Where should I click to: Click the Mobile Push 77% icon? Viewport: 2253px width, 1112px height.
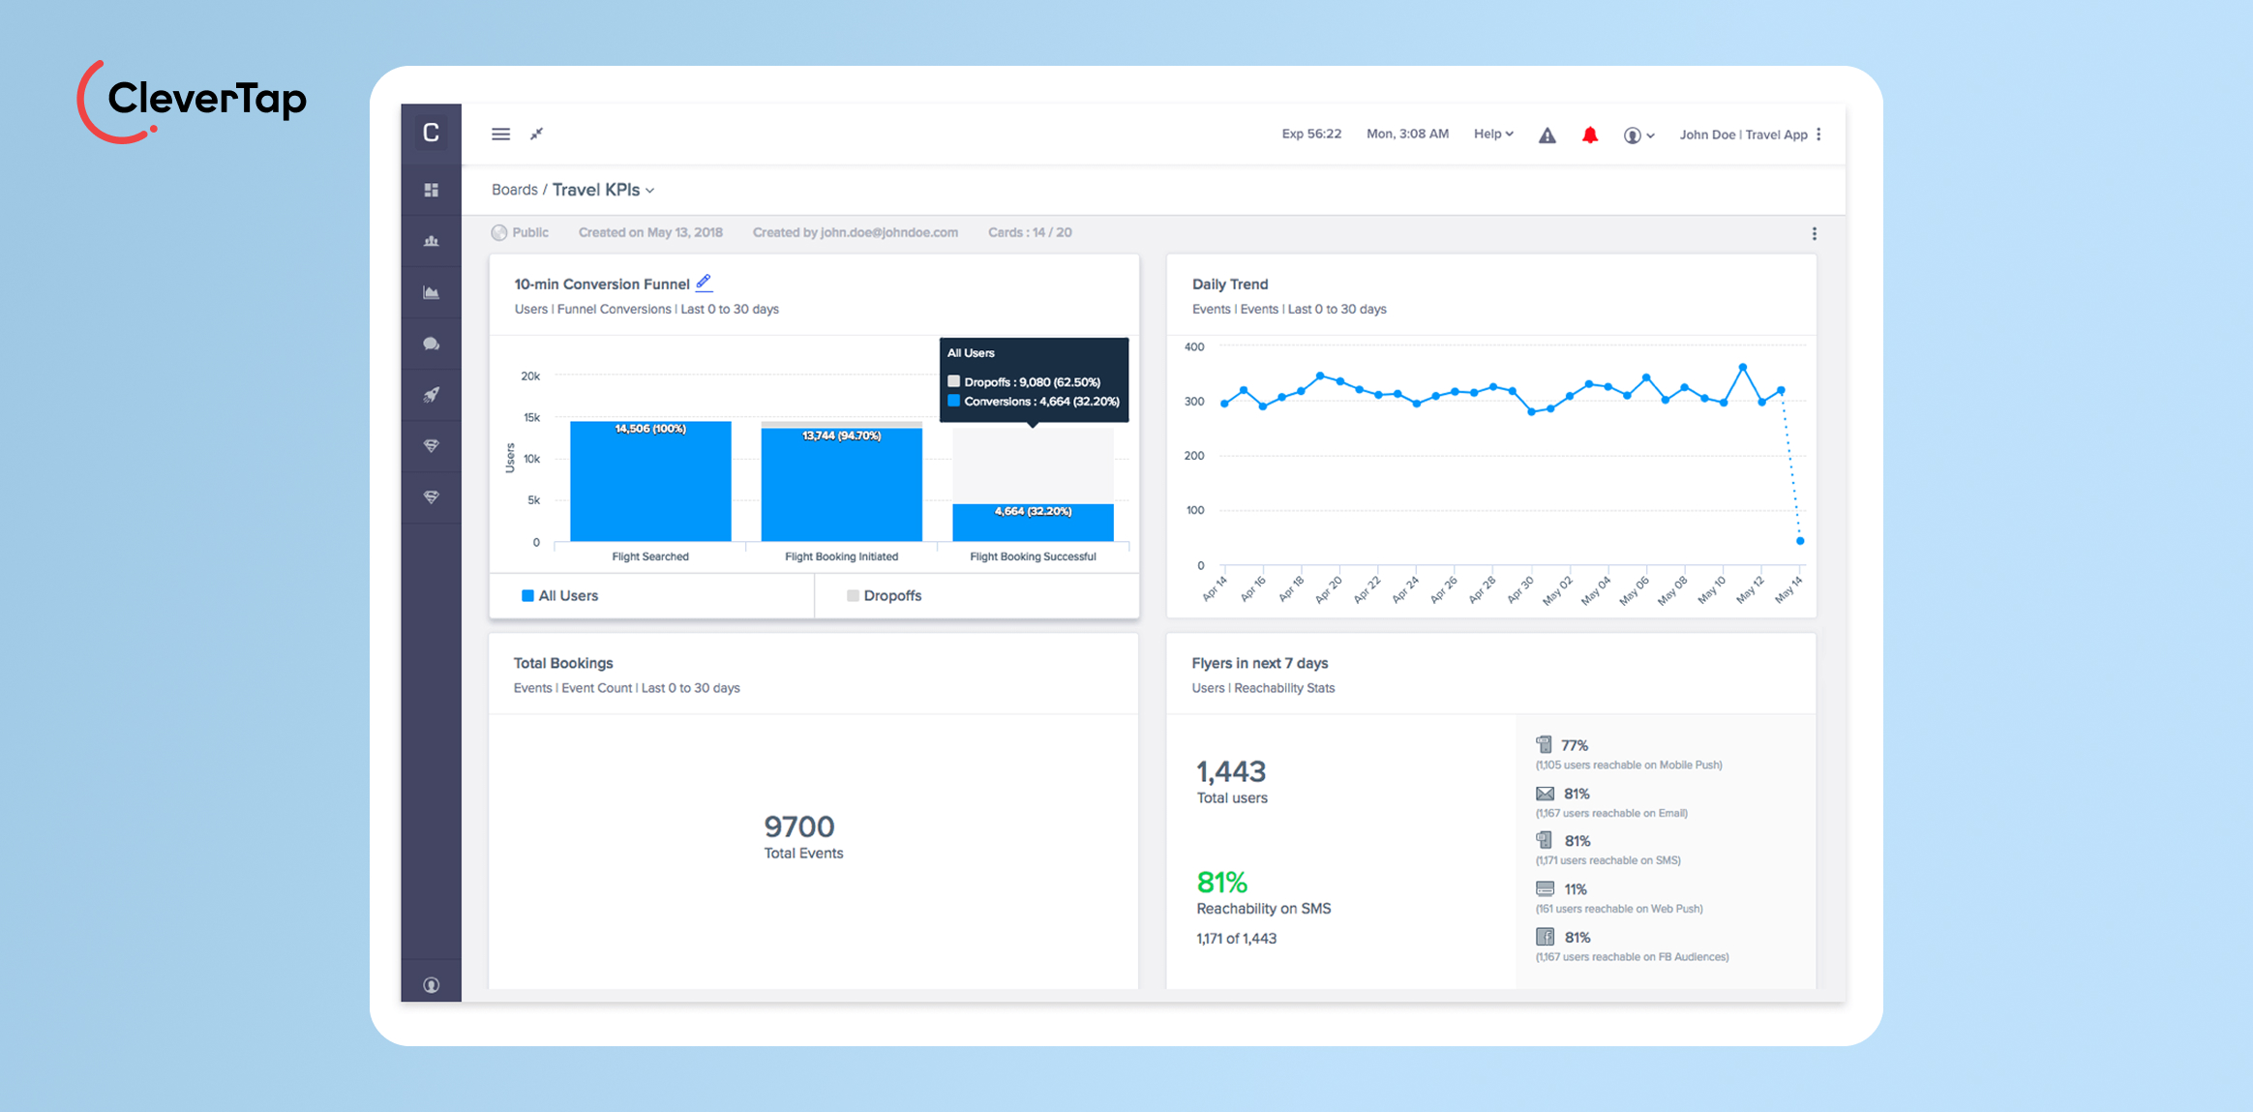[x=1545, y=744]
